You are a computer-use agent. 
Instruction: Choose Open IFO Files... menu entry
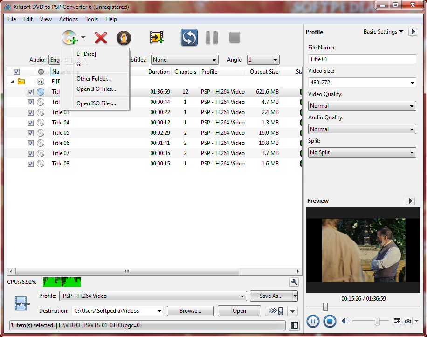(x=95, y=89)
